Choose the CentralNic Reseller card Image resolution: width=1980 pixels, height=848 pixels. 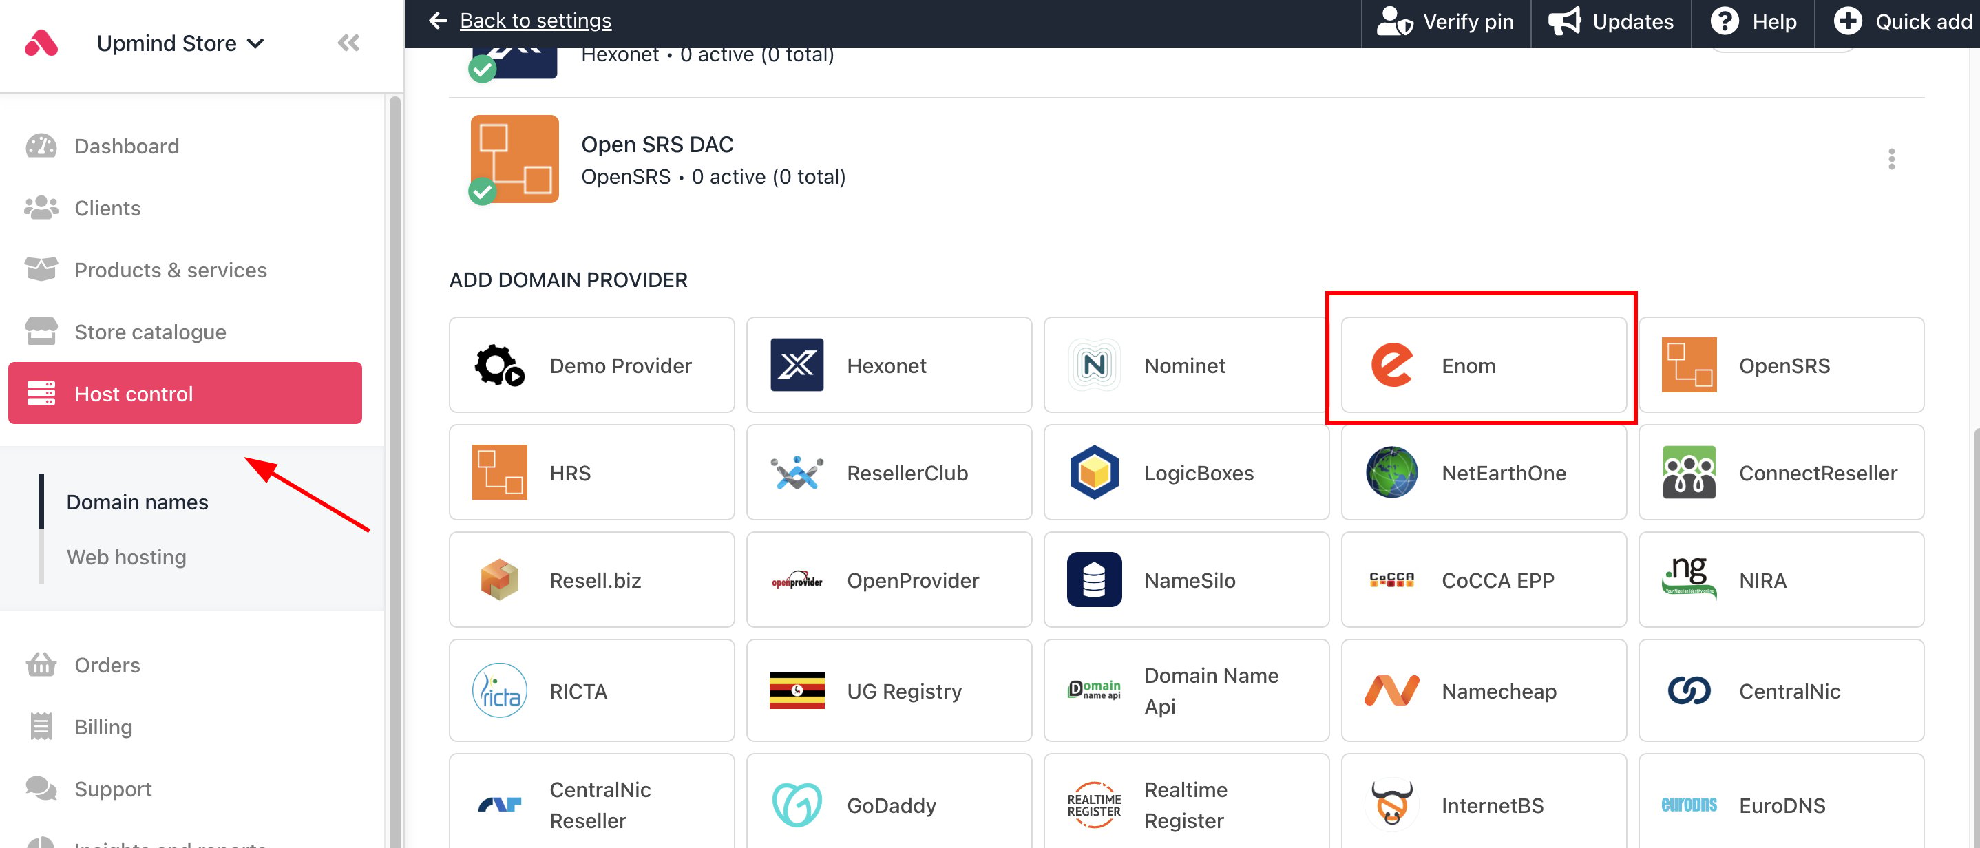[592, 801]
